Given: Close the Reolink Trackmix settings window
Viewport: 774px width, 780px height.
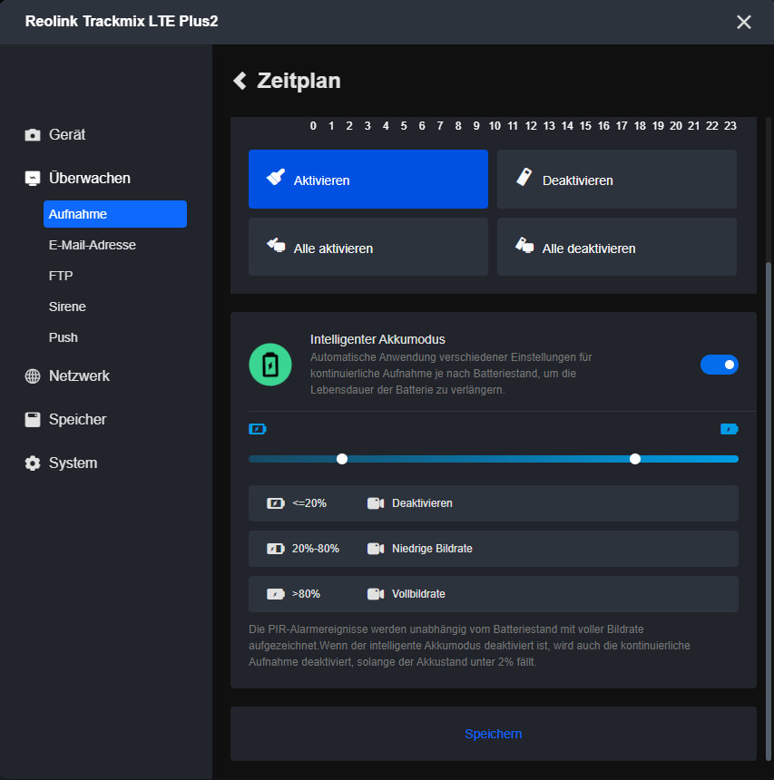Looking at the screenshot, I should (x=744, y=22).
